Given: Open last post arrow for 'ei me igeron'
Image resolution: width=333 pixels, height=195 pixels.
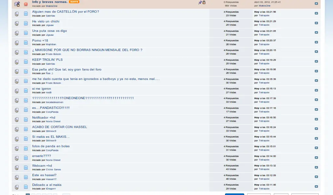Looking at the screenshot, I should pyautogui.click(x=316, y=90).
